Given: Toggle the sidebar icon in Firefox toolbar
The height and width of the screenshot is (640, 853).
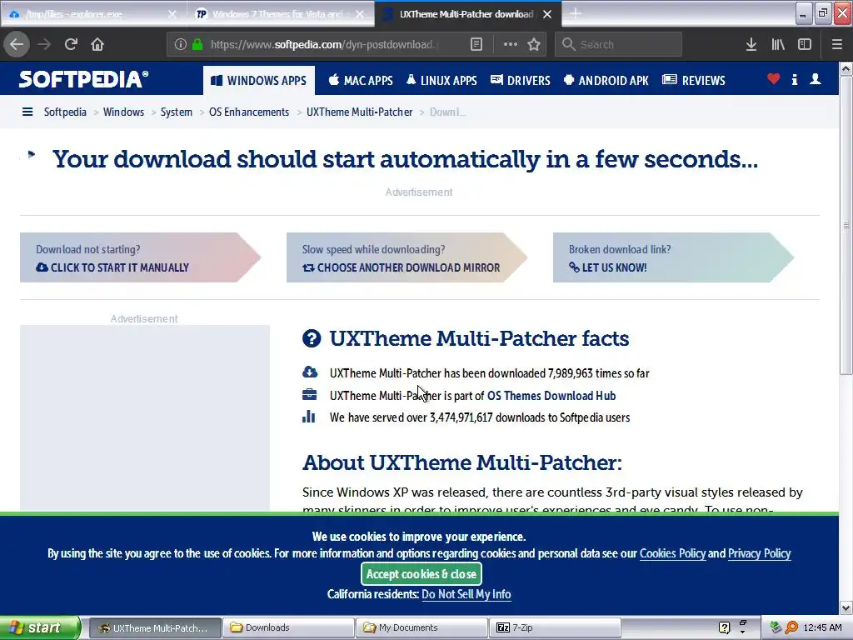Looking at the screenshot, I should tap(805, 45).
